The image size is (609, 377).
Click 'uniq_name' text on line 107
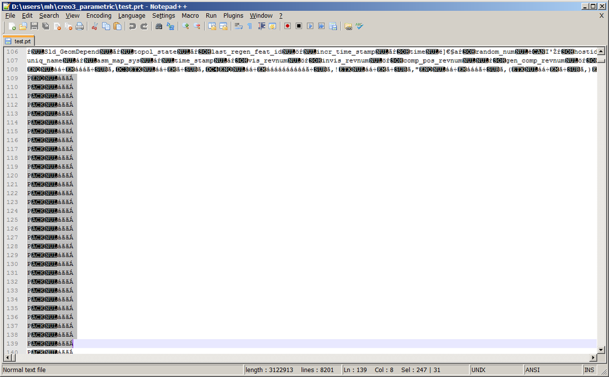(x=45, y=60)
